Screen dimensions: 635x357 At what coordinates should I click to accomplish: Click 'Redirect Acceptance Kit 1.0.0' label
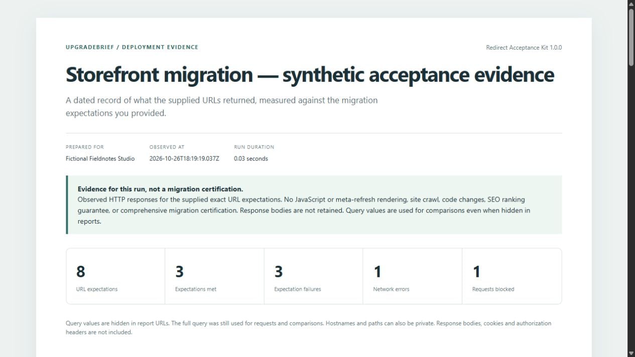tap(524, 48)
